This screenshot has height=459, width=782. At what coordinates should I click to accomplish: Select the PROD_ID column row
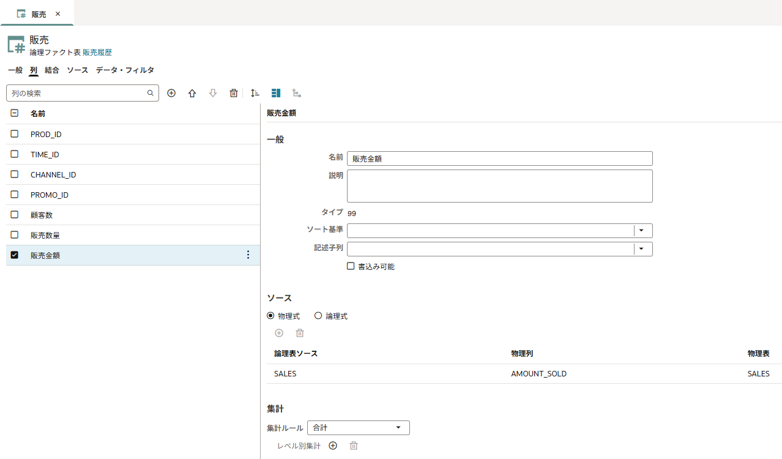(x=133, y=134)
